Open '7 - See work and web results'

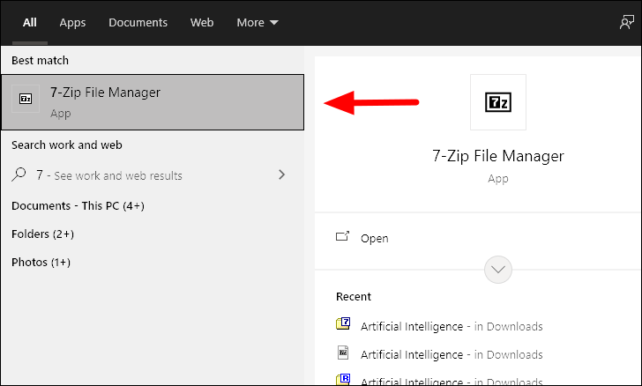[153, 175]
